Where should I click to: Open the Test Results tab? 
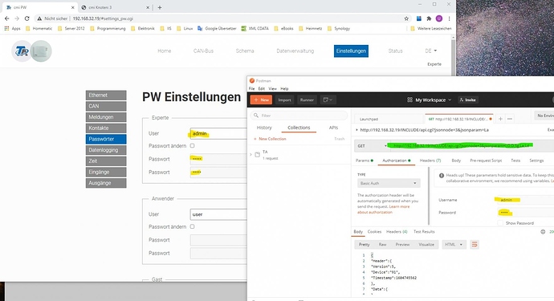click(424, 232)
